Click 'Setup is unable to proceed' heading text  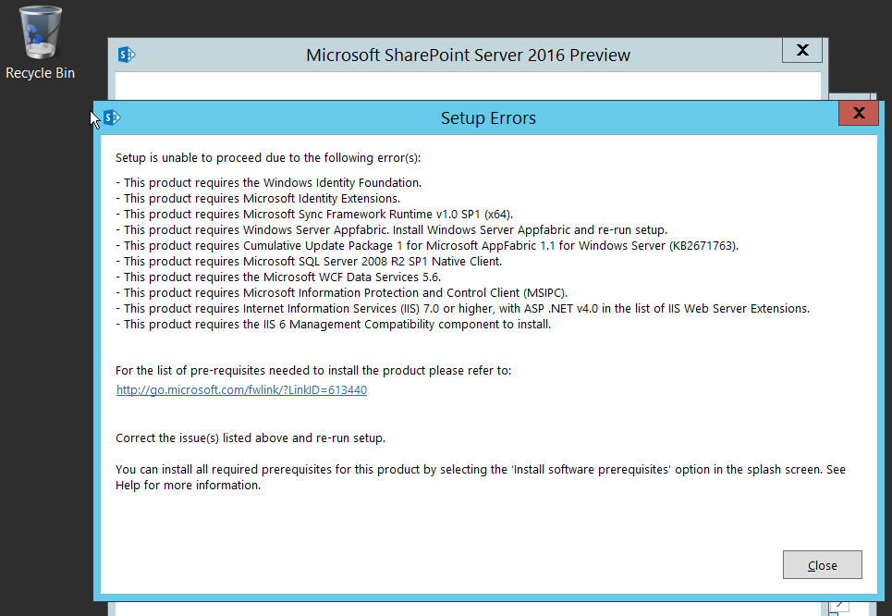pos(268,158)
